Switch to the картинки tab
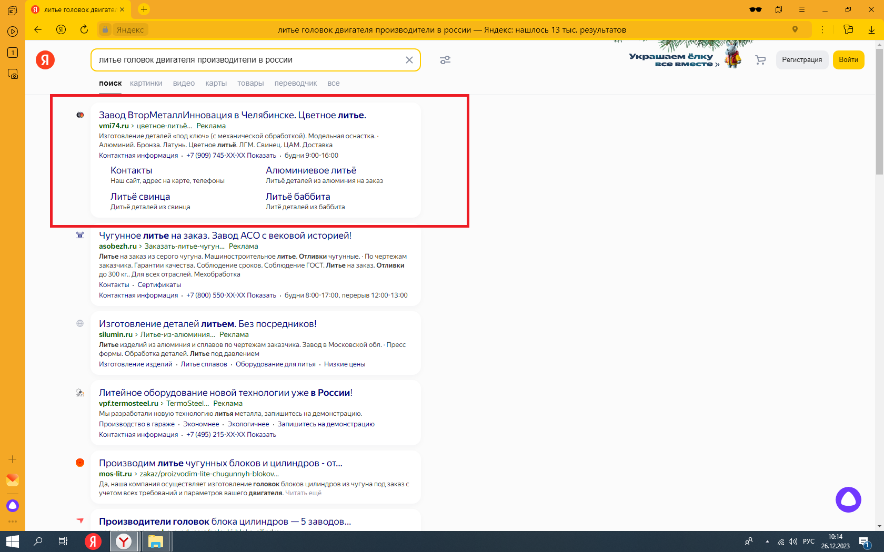 [x=146, y=83]
